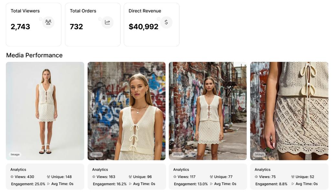
Task: Click the Image badge on the fourth photo
Action: [259, 154]
